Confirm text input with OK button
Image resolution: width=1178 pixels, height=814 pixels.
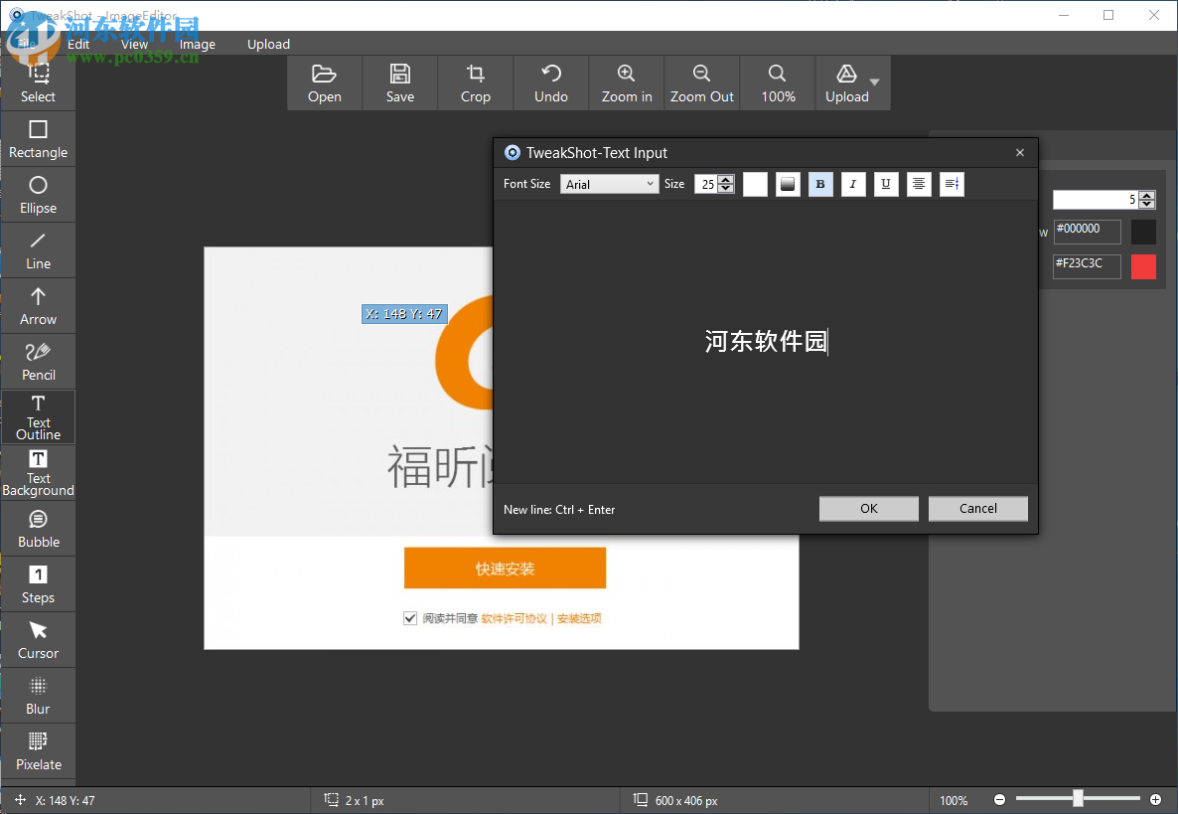pos(868,508)
